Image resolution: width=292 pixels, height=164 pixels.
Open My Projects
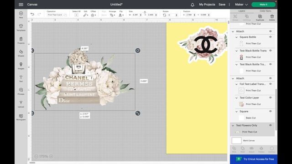207,5
